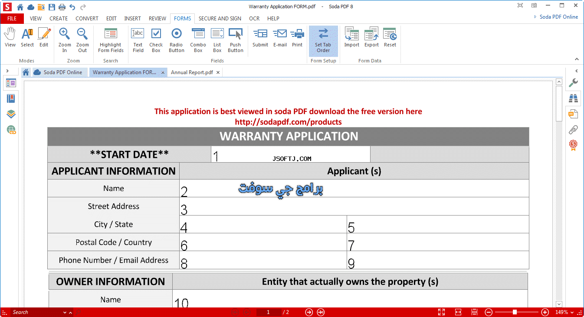Screen dimensions: 584x317
Task: Import form data
Action: (x=352, y=37)
